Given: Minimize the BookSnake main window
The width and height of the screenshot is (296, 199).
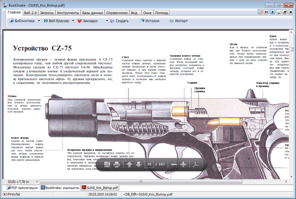Looking at the screenshot, I should 270,6.
